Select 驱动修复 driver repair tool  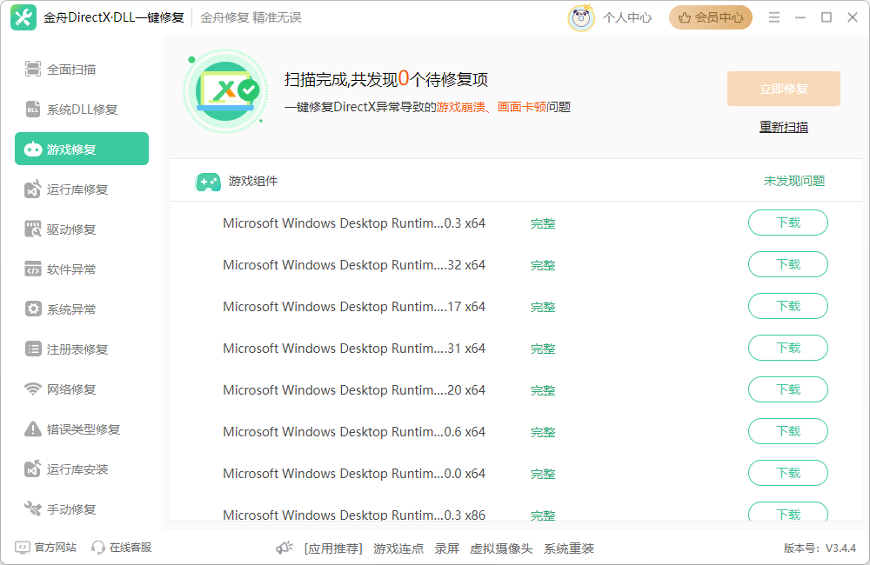pyautogui.click(x=70, y=229)
